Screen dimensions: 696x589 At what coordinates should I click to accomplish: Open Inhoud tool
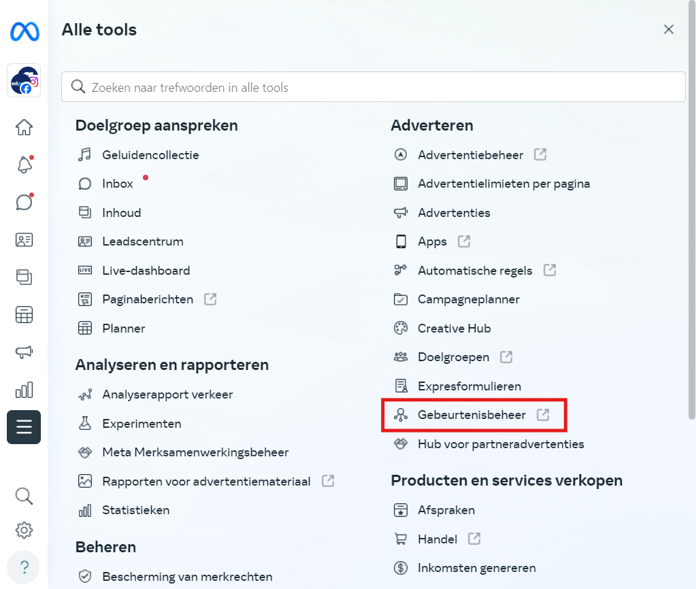tap(121, 213)
